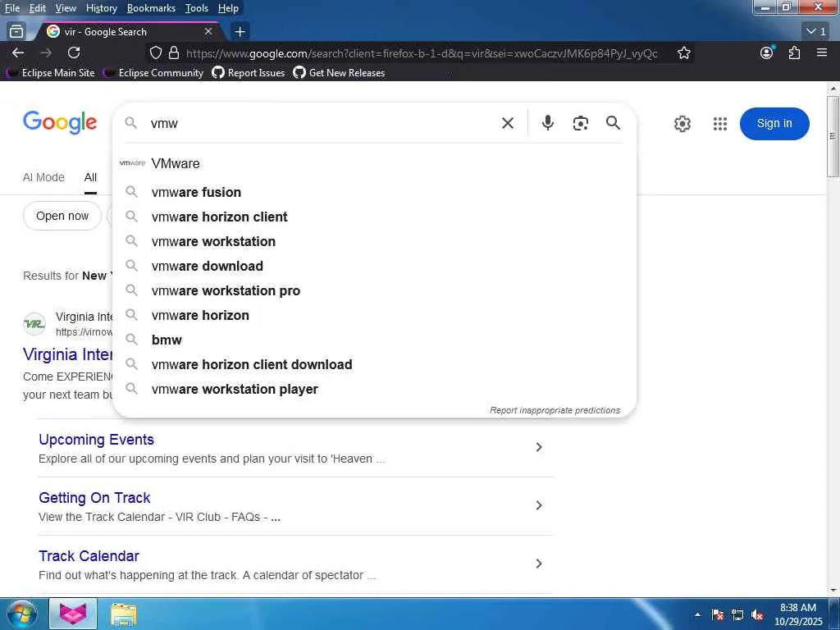Click the Sign in button

[774, 124]
